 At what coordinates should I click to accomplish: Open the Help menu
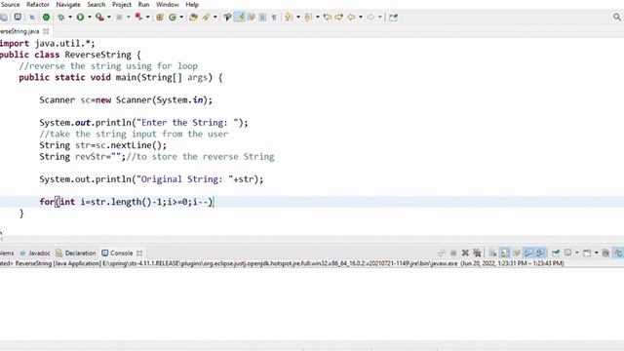pyautogui.click(x=192, y=4)
